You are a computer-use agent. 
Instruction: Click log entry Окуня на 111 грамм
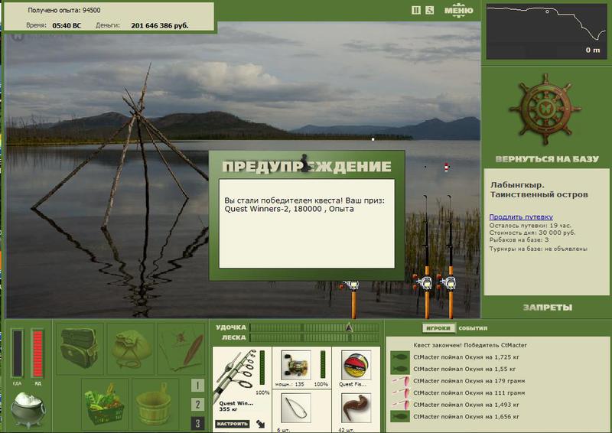pos(469,392)
